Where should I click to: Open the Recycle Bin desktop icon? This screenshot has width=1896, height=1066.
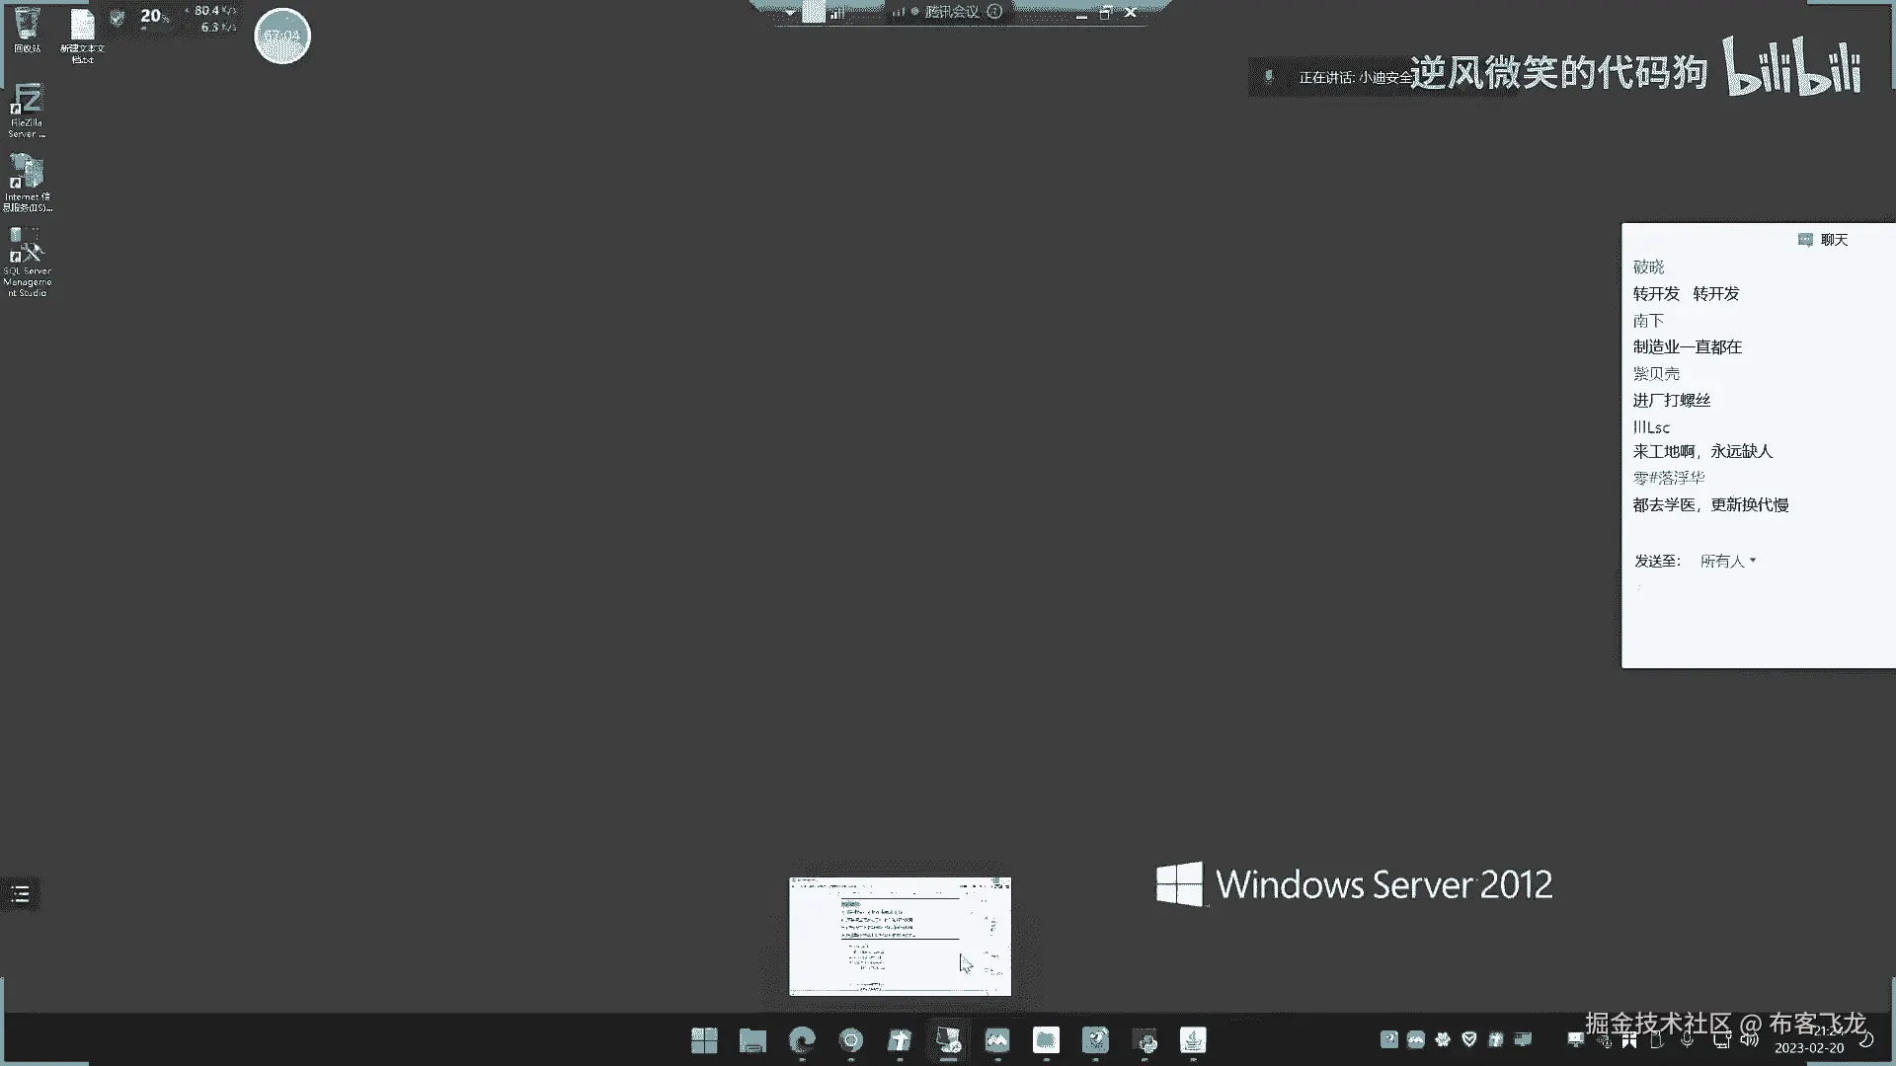pyautogui.click(x=27, y=28)
